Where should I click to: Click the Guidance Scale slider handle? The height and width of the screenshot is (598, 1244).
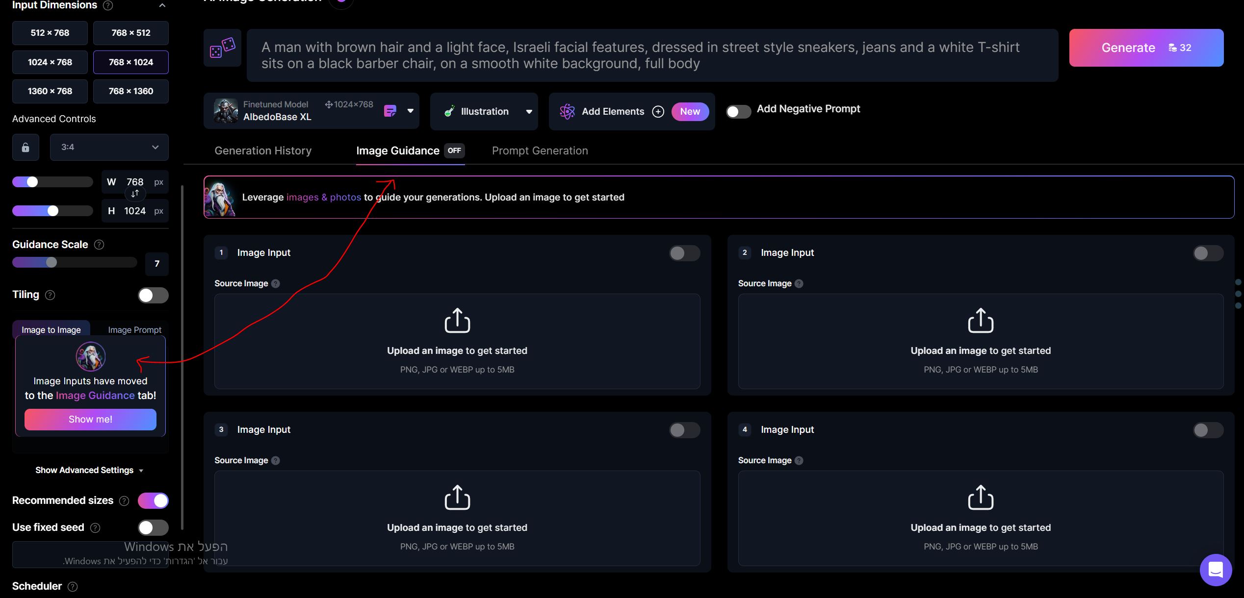pyautogui.click(x=52, y=263)
